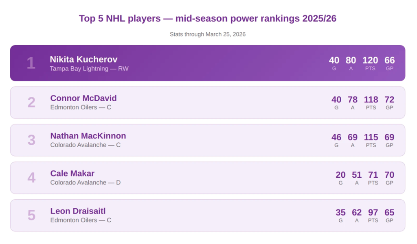The width and height of the screenshot is (417, 244).
Task: Click the rank 4 number
Action: [31, 178]
